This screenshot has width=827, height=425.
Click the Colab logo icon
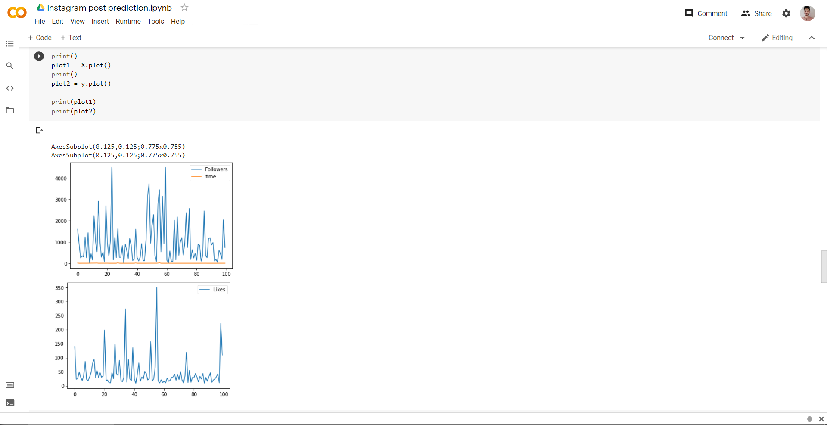tap(17, 13)
